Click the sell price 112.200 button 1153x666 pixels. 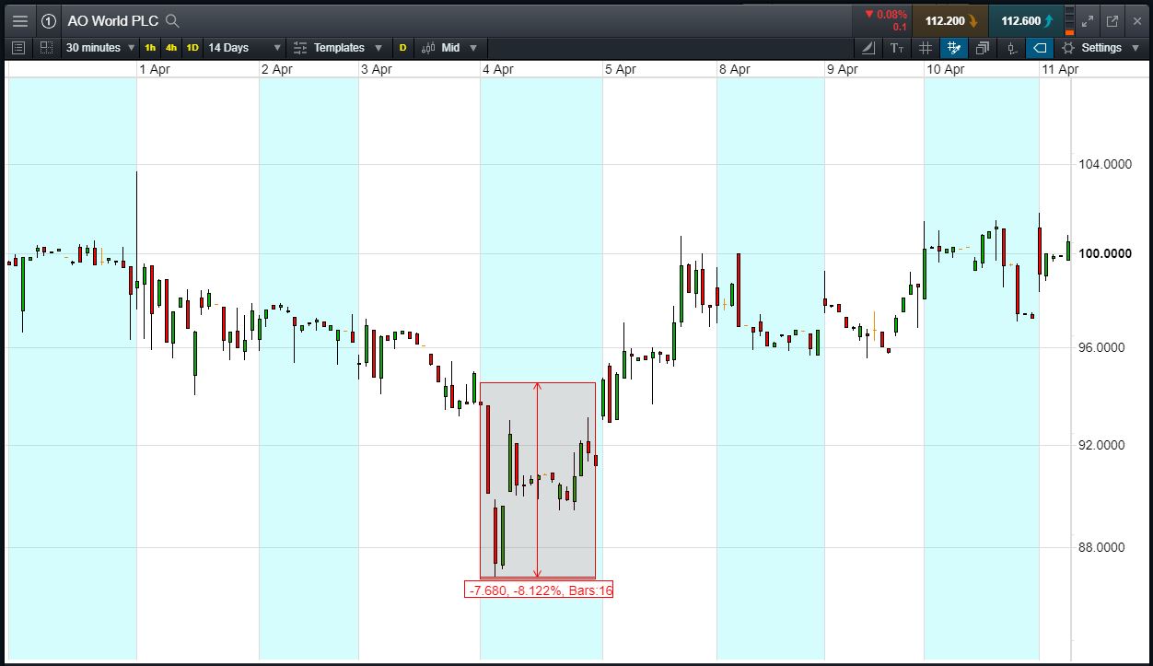tap(950, 21)
